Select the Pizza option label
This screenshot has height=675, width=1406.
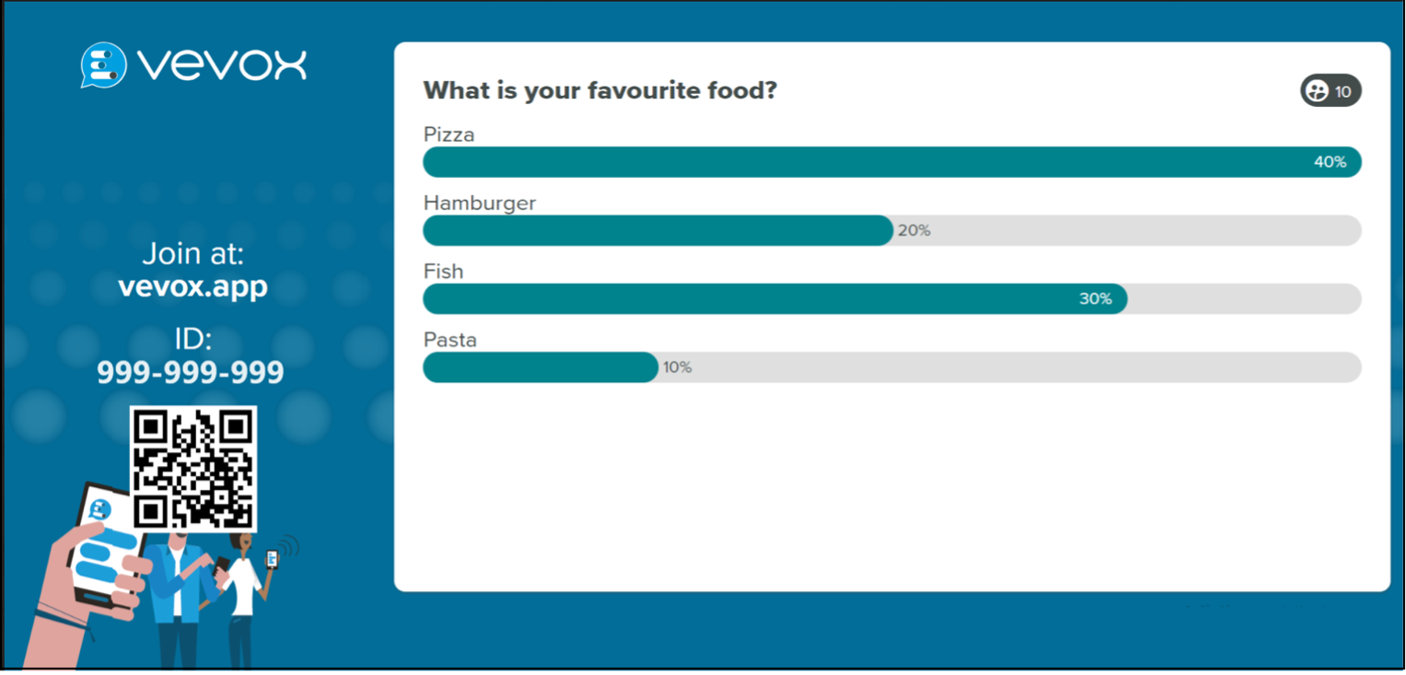449,134
